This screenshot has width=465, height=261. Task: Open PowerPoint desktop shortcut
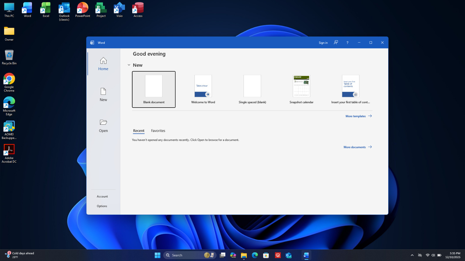[83, 10]
